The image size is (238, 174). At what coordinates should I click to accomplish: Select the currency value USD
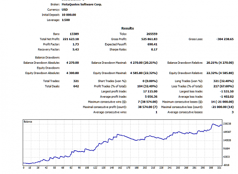[65, 10]
